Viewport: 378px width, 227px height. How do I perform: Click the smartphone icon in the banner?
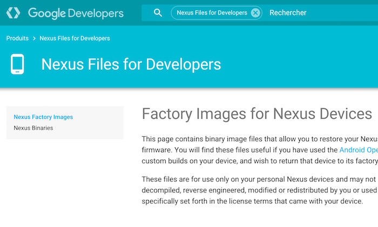pos(17,64)
